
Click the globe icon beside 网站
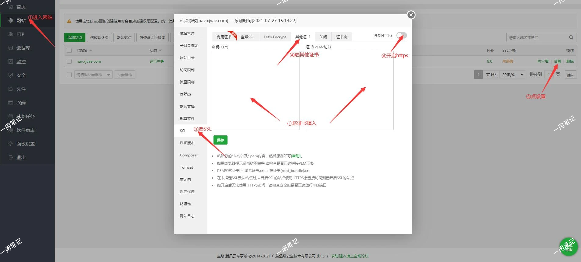[11, 20]
